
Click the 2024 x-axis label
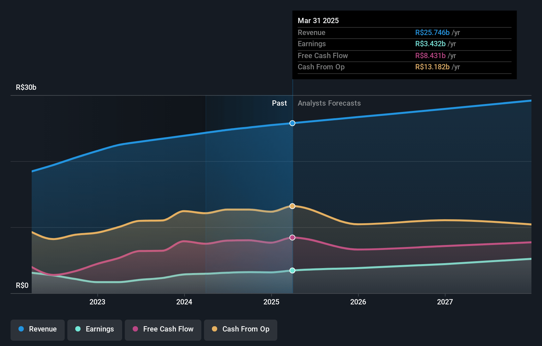184,302
